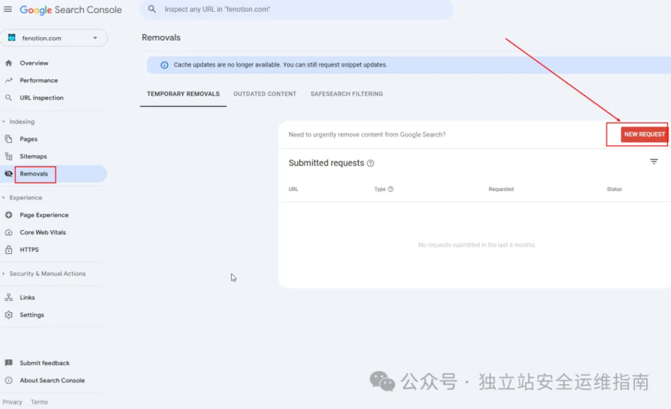Click the fenotion.com property favicon
671x409 pixels.
(12, 37)
